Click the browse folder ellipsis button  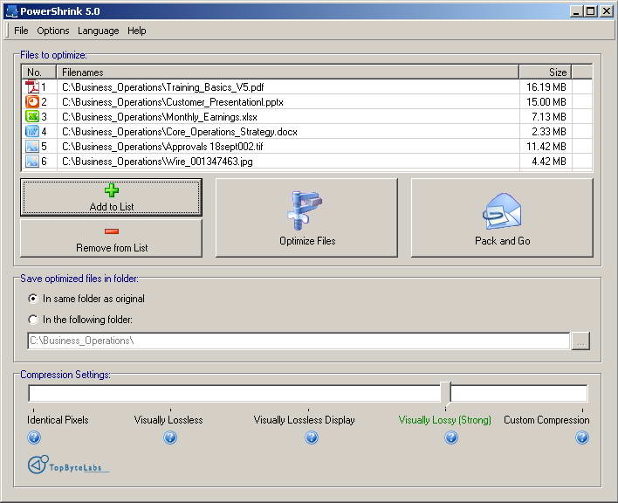coord(580,341)
